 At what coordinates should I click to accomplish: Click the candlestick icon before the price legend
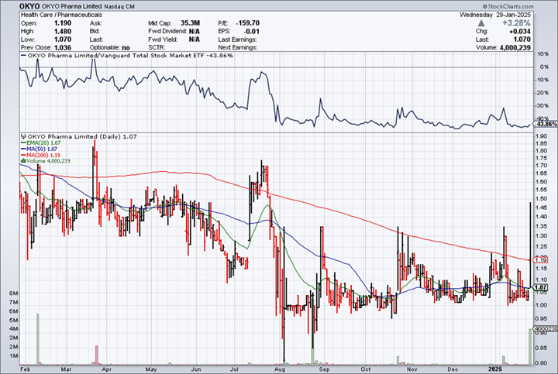pyautogui.click(x=24, y=136)
